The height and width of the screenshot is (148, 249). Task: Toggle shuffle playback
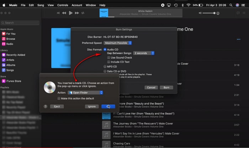(58, 13)
